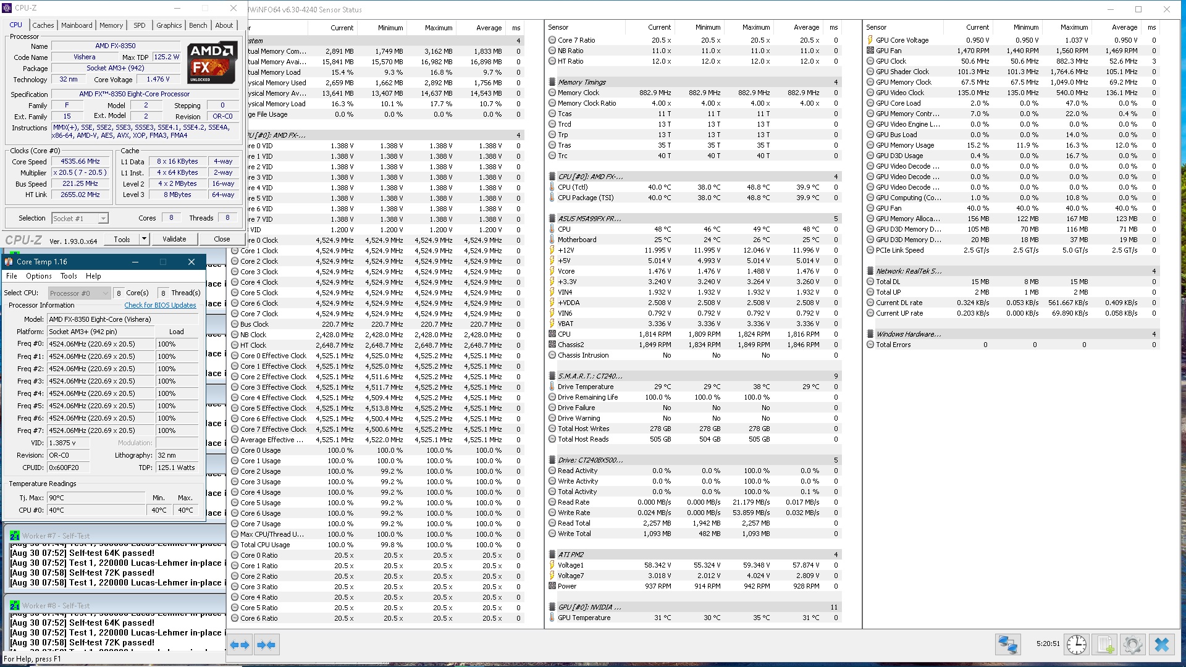Select the GPU Temperature sensor row

584,618
